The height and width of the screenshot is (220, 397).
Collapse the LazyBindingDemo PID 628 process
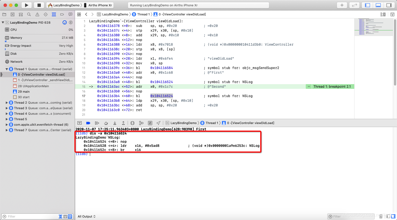(3, 23)
